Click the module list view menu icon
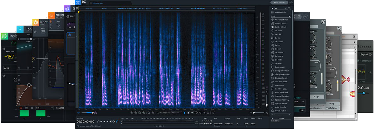This screenshot has height=129, width=376. pos(289,8)
